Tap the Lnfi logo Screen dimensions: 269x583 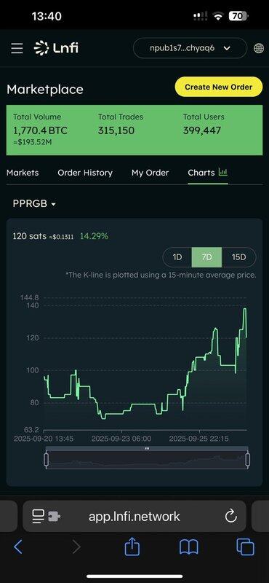[x=56, y=48]
